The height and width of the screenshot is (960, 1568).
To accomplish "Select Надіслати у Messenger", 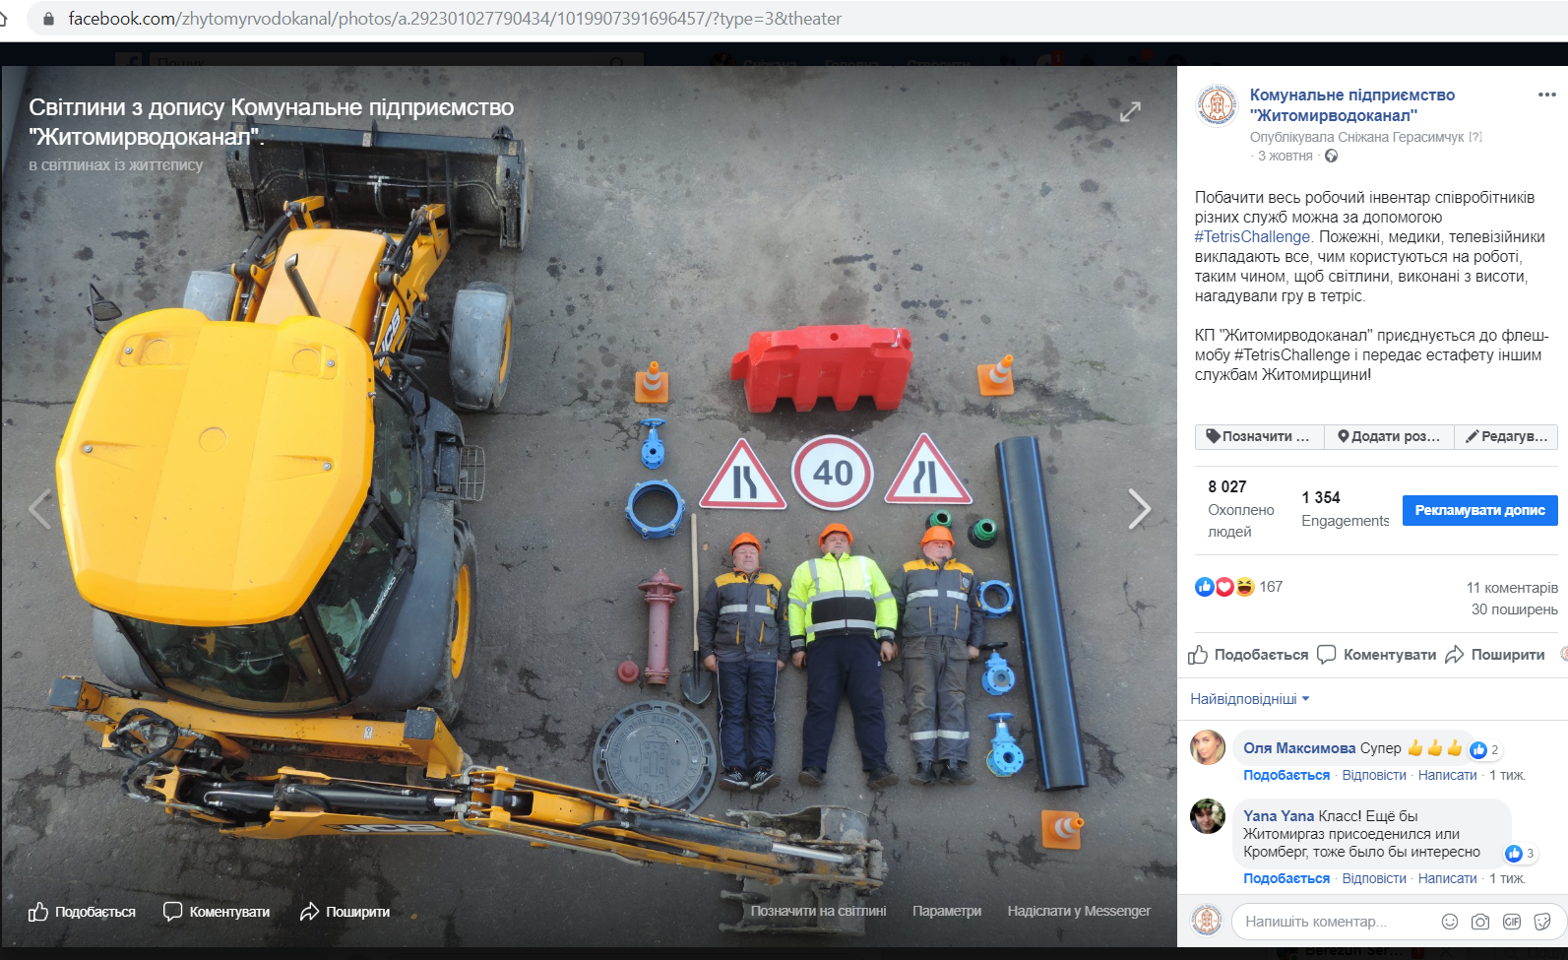I will tap(1079, 911).
